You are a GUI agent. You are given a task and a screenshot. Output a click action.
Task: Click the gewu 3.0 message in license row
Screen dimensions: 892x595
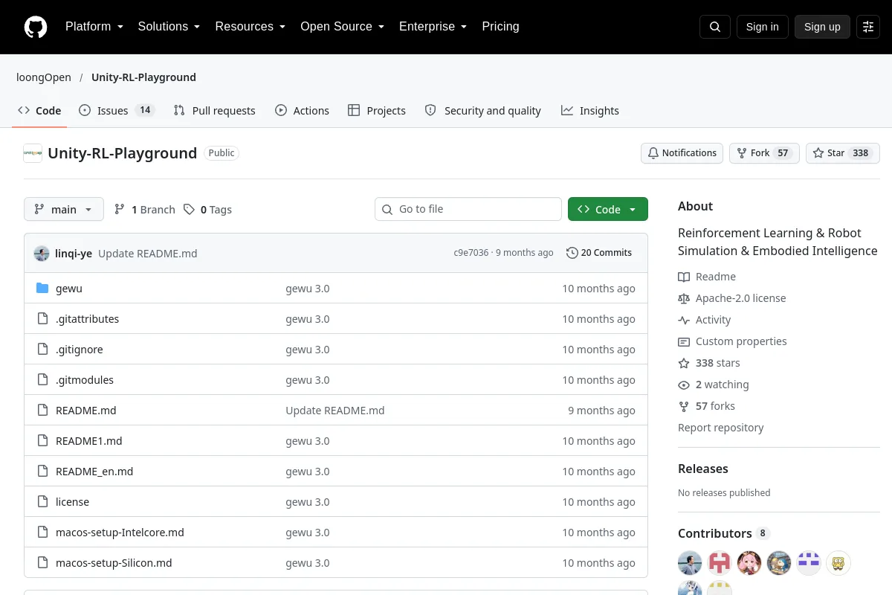pos(308,502)
